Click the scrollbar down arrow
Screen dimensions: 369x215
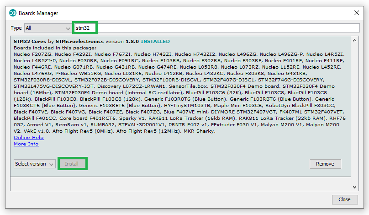click(x=355, y=187)
